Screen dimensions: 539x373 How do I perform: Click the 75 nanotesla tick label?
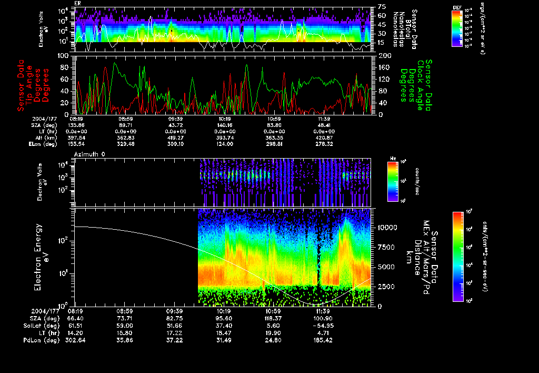(382, 6)
